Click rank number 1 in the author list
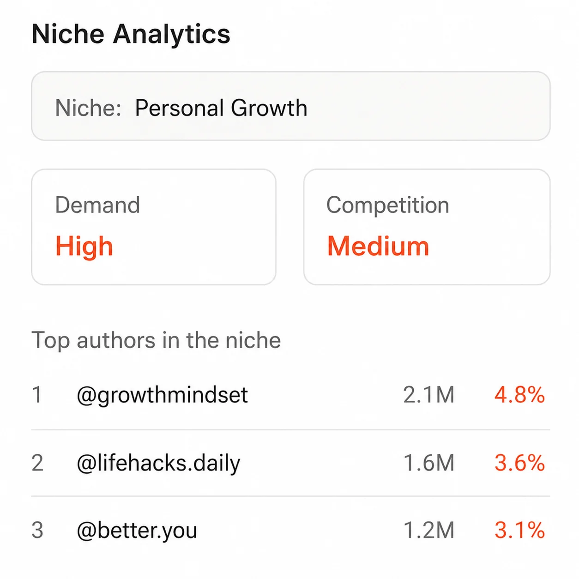Image resolution: width=579 pixels, height=579 pixels. [x=38, y=395]
